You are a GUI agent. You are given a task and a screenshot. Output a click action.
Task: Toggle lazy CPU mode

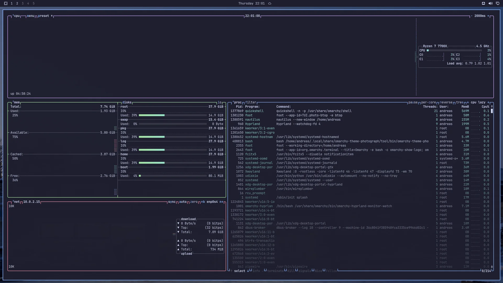click(482, 102)
